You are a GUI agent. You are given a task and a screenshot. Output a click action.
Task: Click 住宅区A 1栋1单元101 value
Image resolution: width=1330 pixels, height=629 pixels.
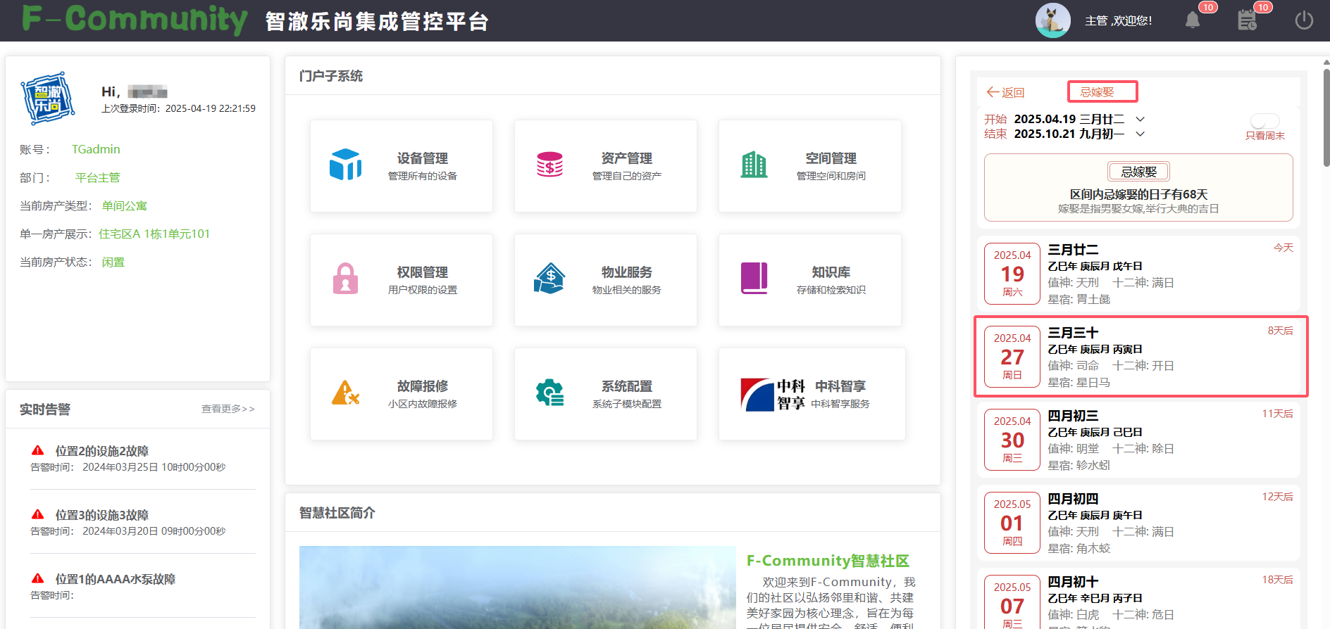click(154, 234)
